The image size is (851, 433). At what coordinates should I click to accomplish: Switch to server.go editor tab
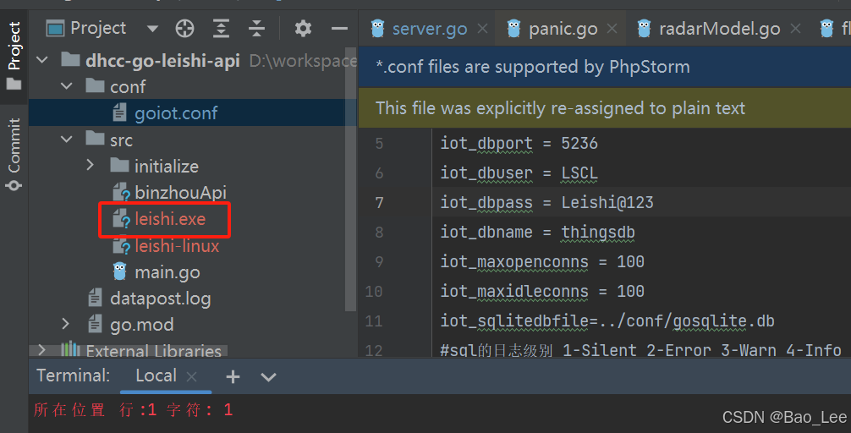coord(429,29)
